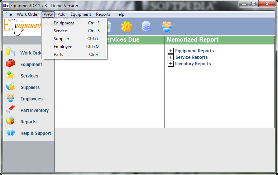The image size is (278, 175).
Task: Select Equipment Reports in Memorized Report
Action: tap(195, 51)
